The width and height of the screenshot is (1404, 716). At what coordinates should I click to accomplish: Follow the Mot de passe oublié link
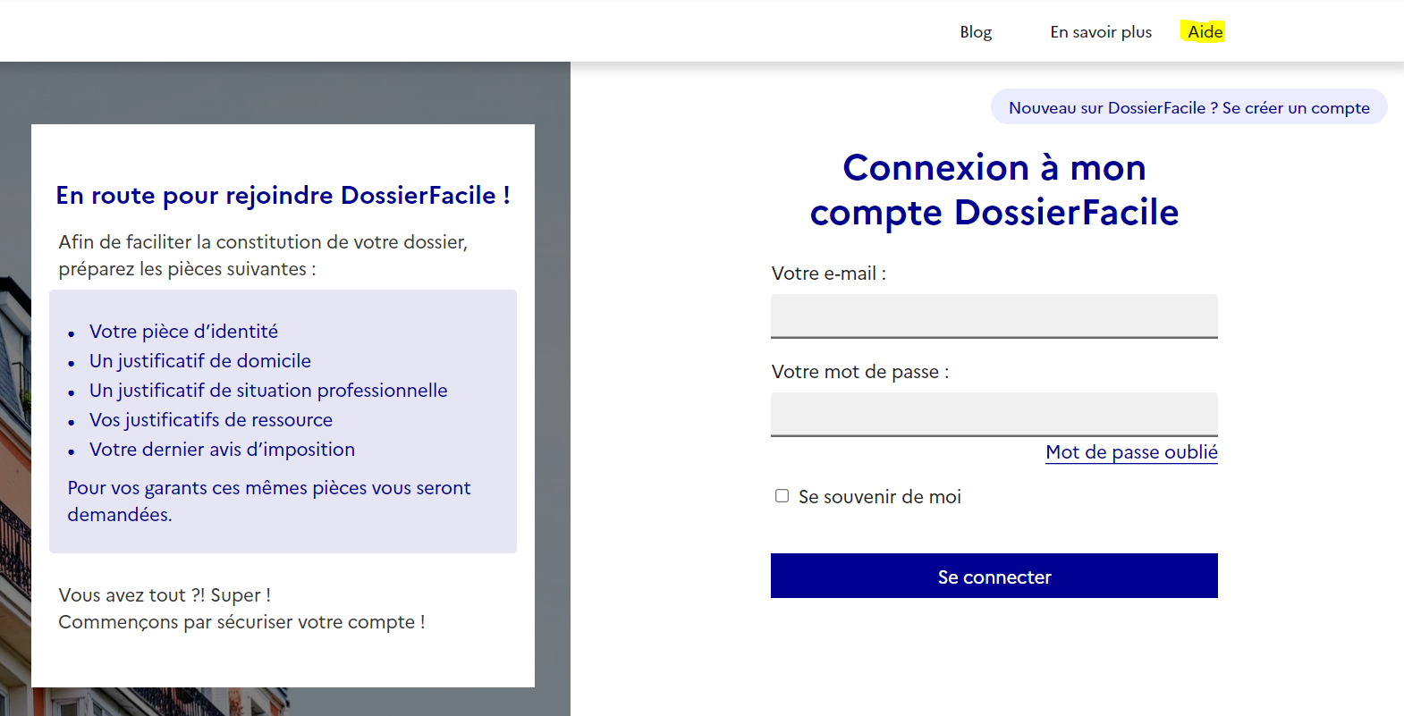[1131, 452]
